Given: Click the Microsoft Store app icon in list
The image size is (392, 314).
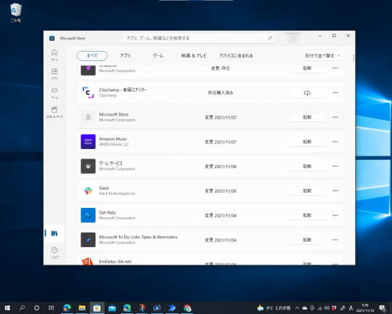Looking at the screenshot, I should (x=88, y=117).
